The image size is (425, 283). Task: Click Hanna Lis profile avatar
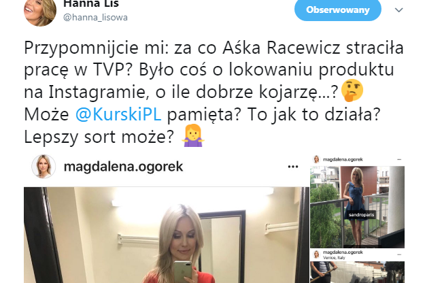click(40, 12)
